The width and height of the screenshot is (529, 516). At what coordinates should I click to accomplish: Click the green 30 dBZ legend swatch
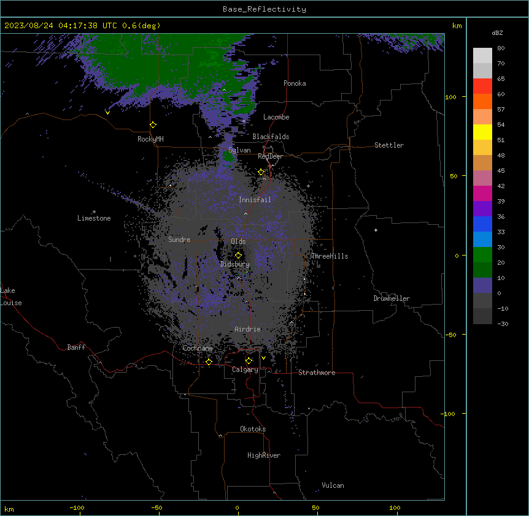pyautogui.click(x=482, y=255)
